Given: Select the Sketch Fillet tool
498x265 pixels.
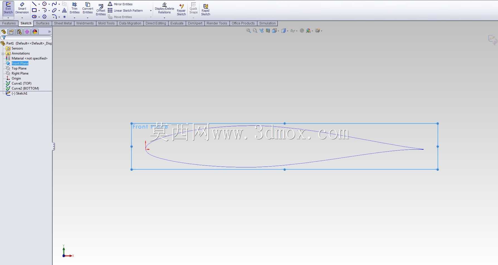Looking at the screenshot, I should (x=54, y=17).
